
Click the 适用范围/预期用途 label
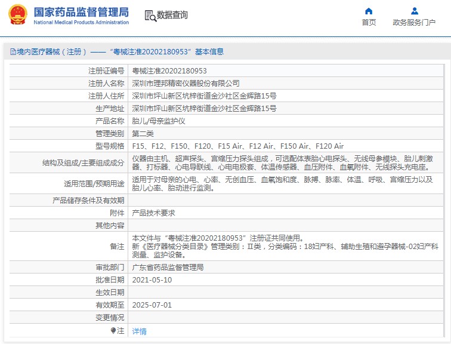pos(94,184)
